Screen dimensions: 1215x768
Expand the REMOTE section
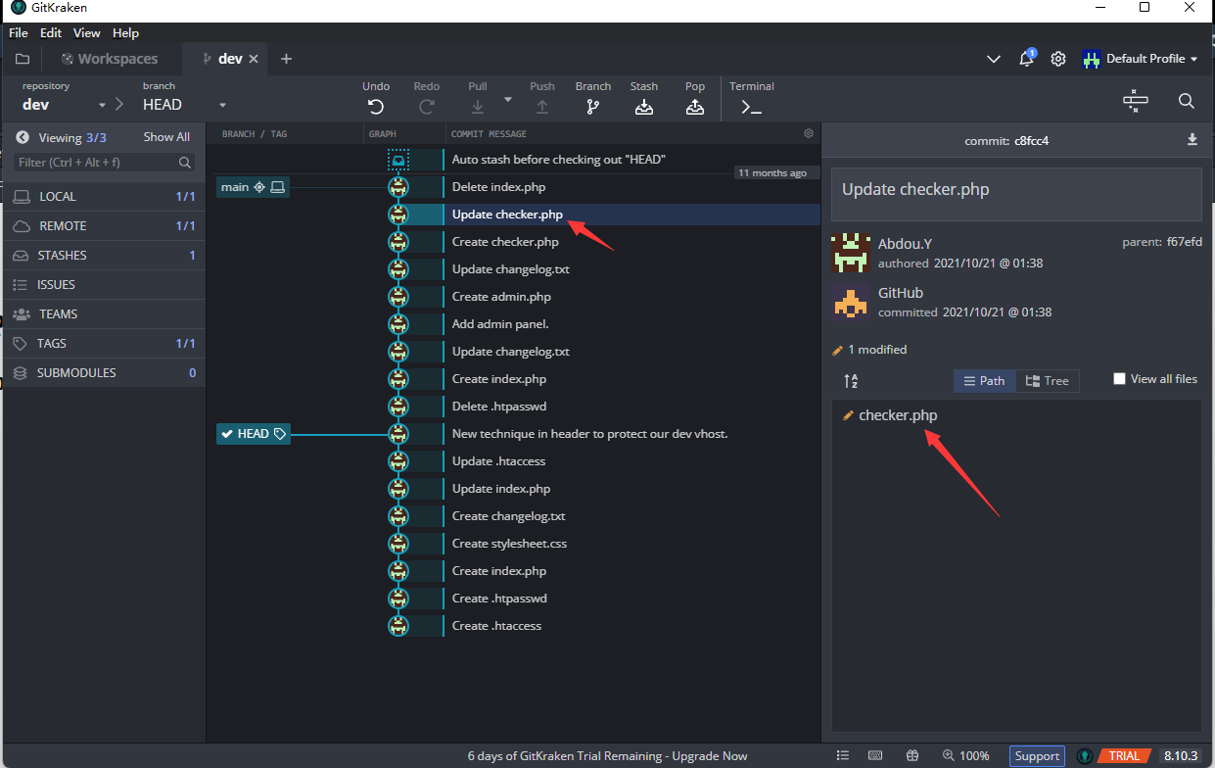[103, 226]
